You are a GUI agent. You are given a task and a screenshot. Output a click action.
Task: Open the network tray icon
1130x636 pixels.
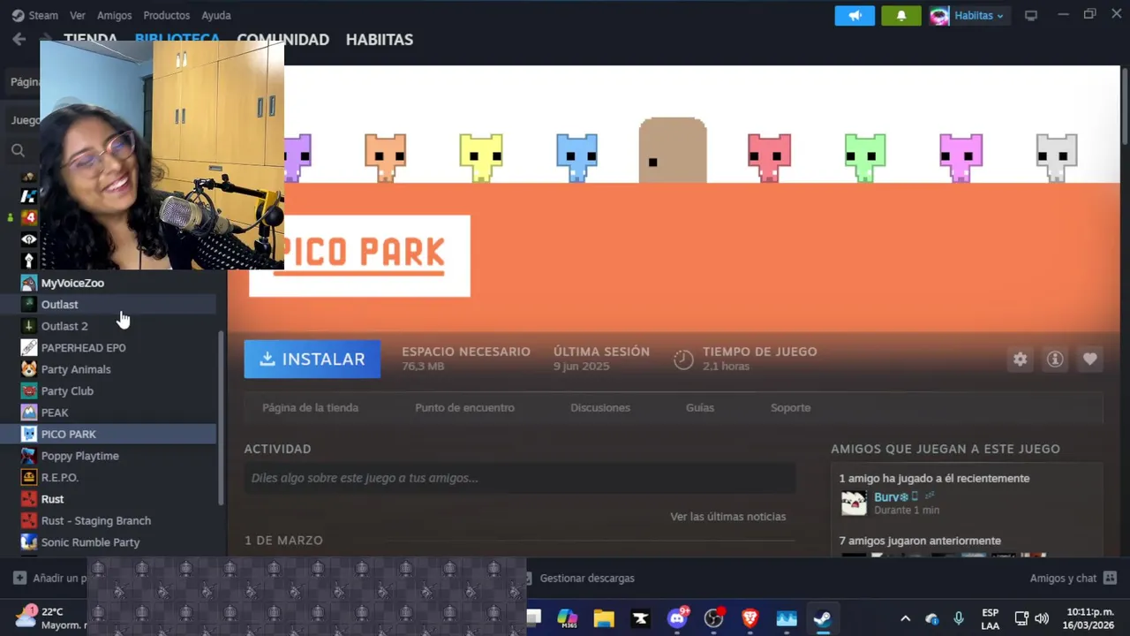click(1021, 618)
